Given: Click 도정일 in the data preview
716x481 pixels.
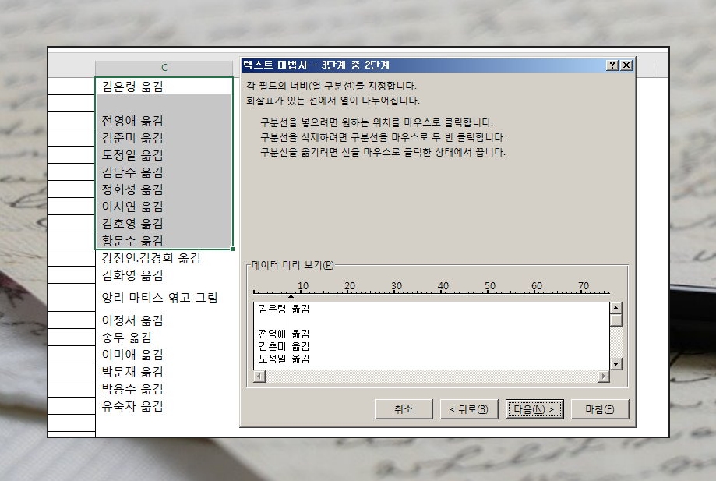Looking at the screenshot, I should (x=272, y=359).
